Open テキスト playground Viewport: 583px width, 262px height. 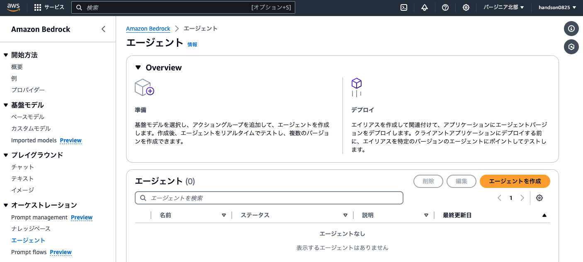click(x=22, y=178)
